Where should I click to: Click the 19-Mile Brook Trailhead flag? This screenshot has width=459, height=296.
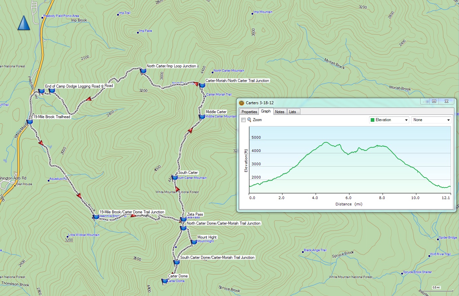30,122
